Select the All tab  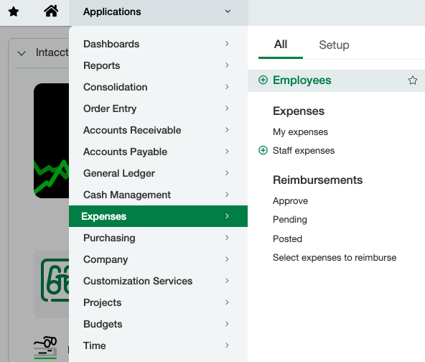point(281,45)
